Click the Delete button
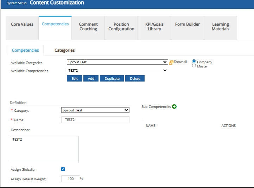The width and height of the screenshot is (254, 188). (135, 79)
